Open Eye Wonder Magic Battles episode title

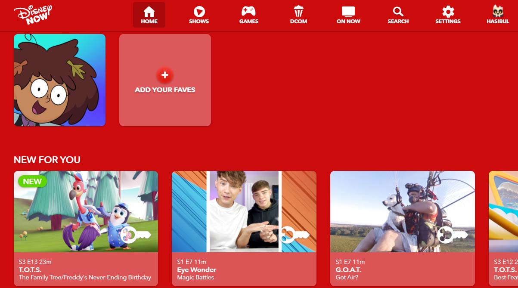point(195,277)
